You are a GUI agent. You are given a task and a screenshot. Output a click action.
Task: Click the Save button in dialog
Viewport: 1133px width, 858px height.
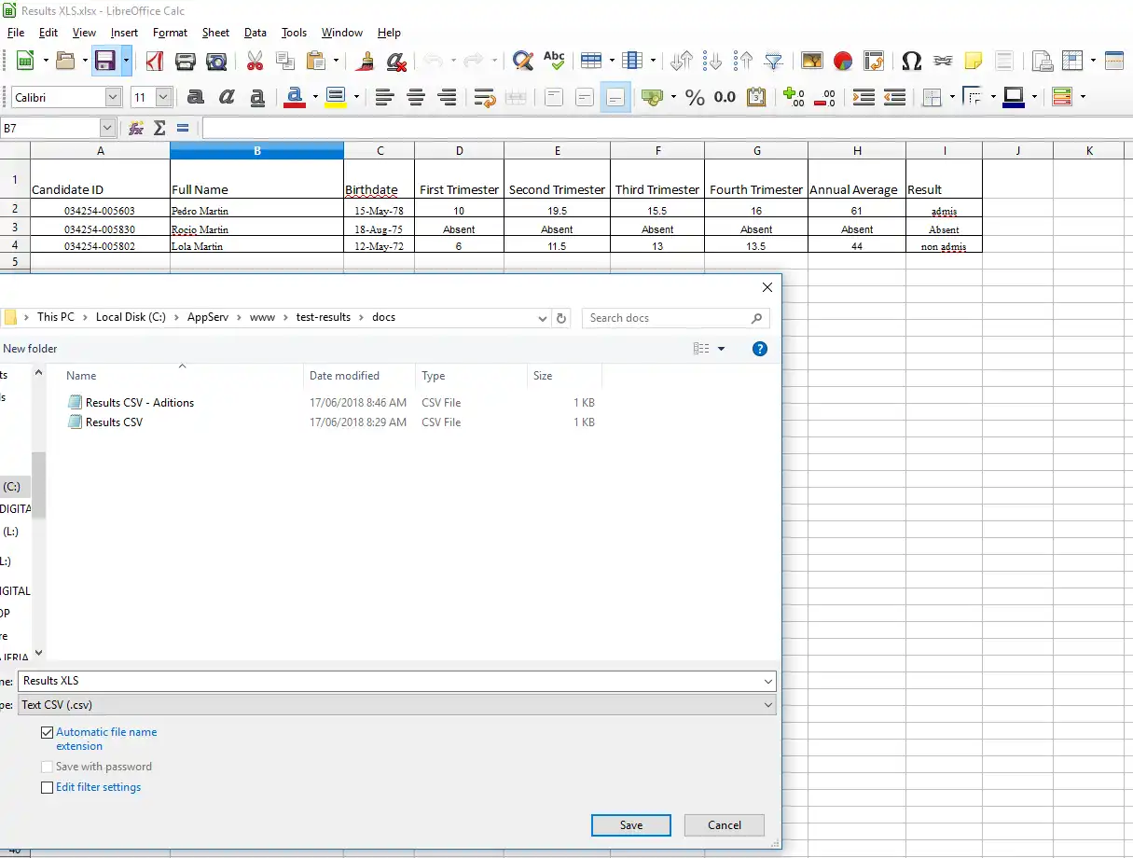pyautogui.click(x=630, y=825)
